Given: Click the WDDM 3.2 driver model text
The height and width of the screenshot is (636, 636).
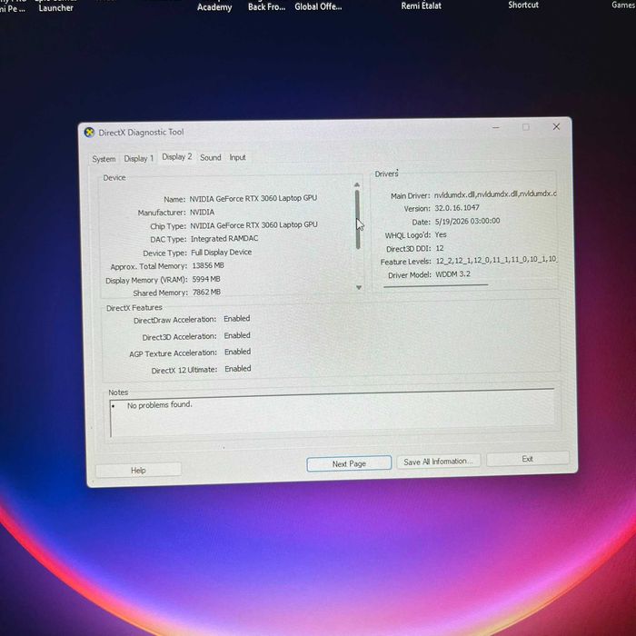Looking at the screenshot, I should [x=452, y=274].
